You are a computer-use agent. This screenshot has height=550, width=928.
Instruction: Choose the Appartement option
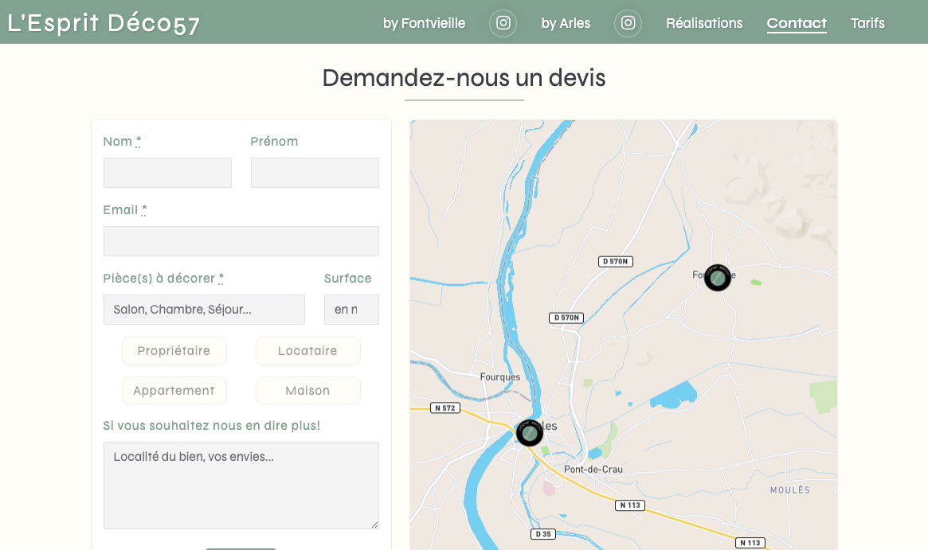pos(174,391)
